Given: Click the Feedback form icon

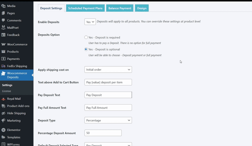Looking at the screenshot, I should [4, 35].
